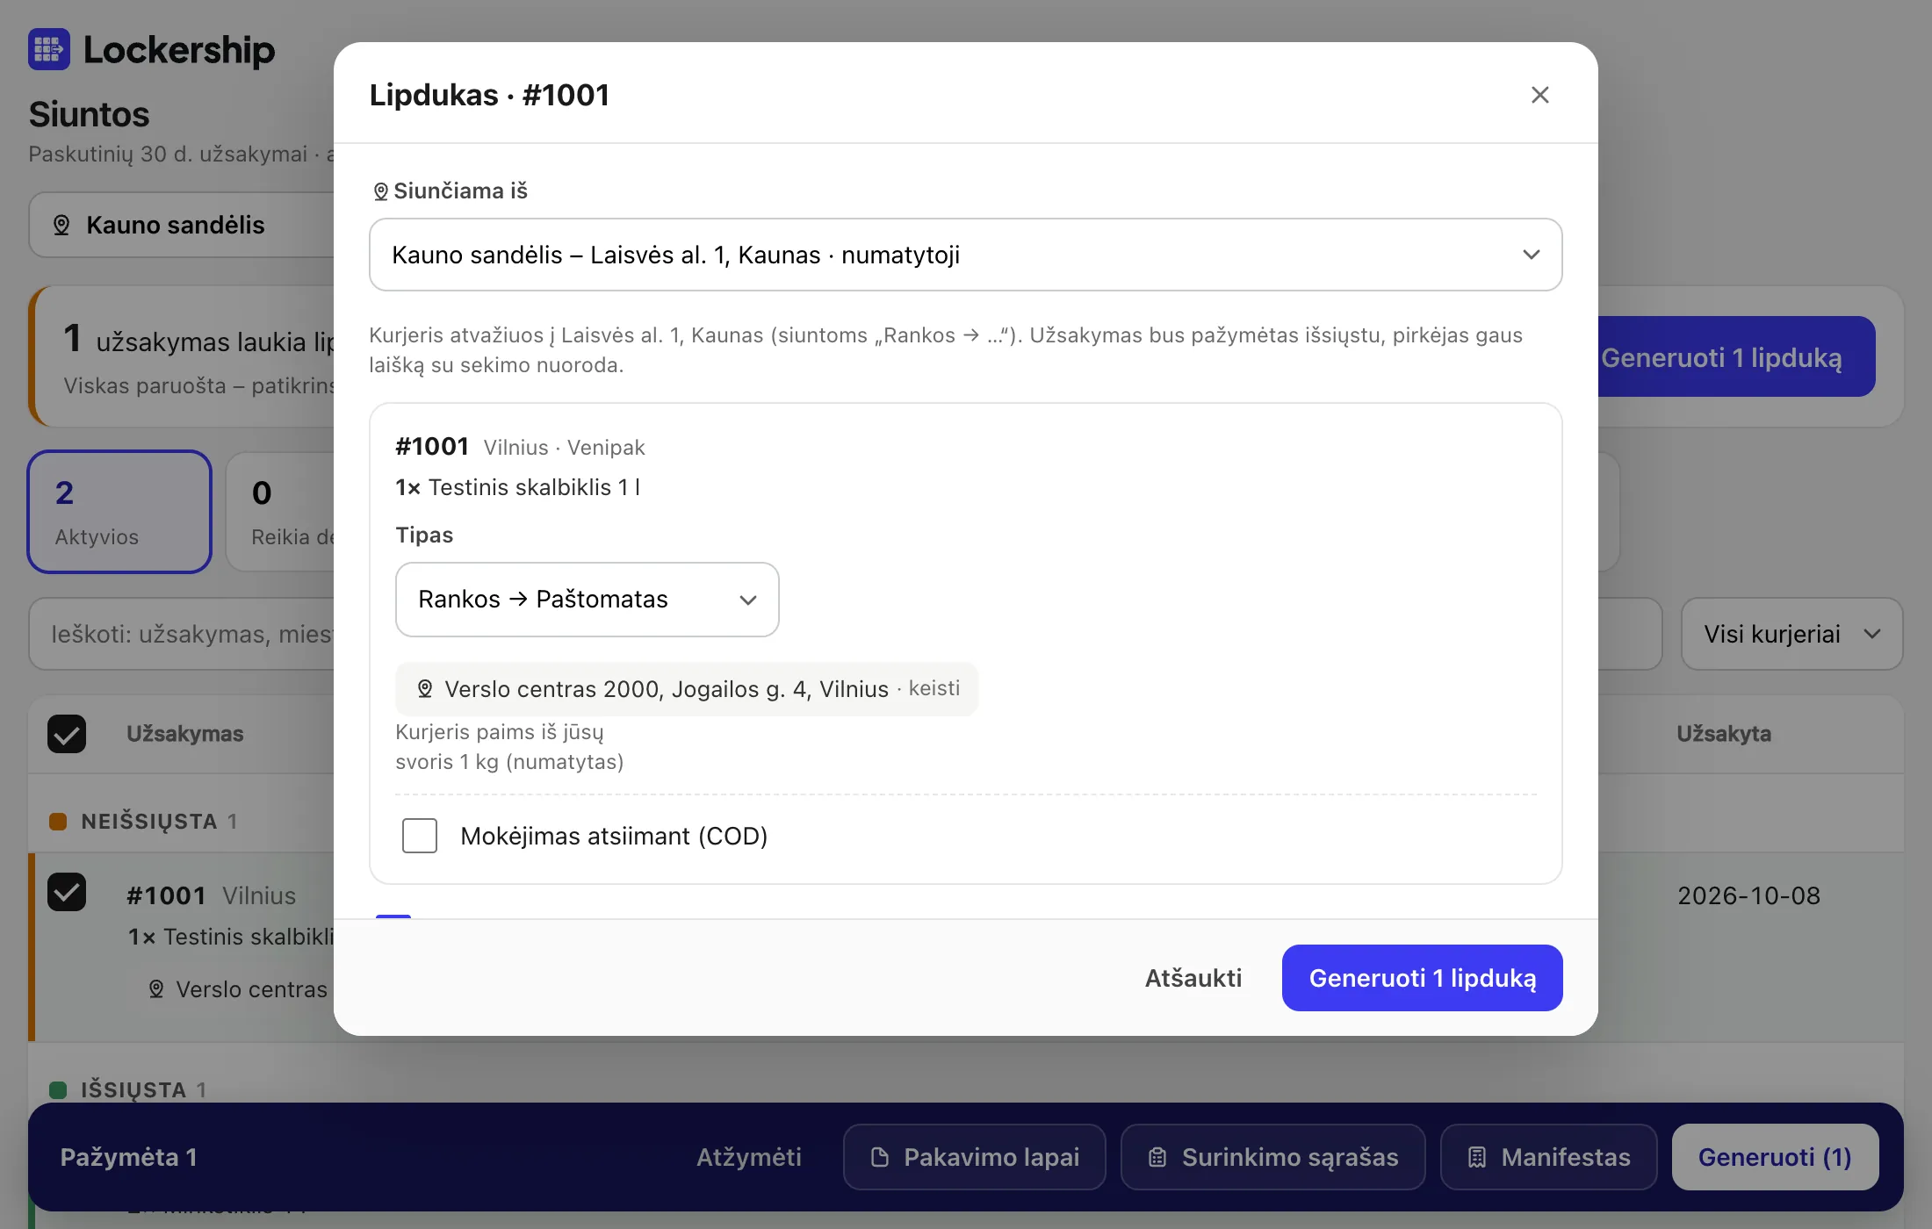Click the Manifestas receipt icon

tap(1477, 1157)
